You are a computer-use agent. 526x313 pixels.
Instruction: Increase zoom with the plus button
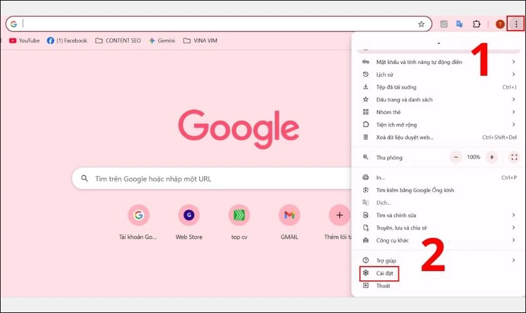(492, 157)
